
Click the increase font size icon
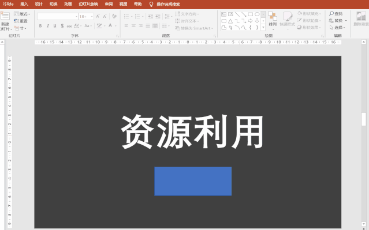(x=98, y=16)
